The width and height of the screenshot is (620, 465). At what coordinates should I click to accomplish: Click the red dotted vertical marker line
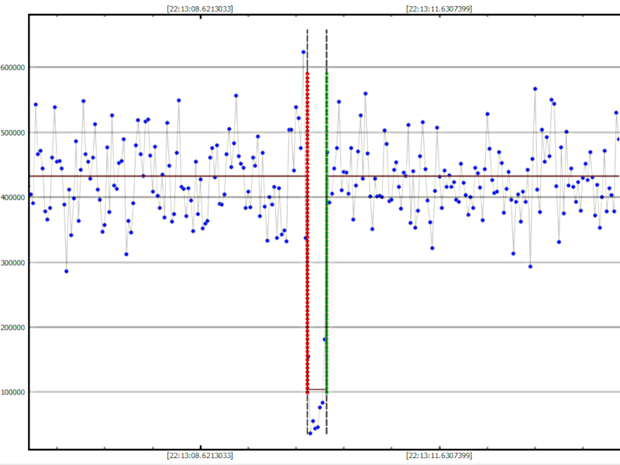pos(308,232)
